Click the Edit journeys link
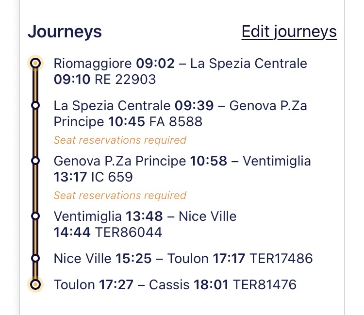364x315 pixels. coord(289,32)
